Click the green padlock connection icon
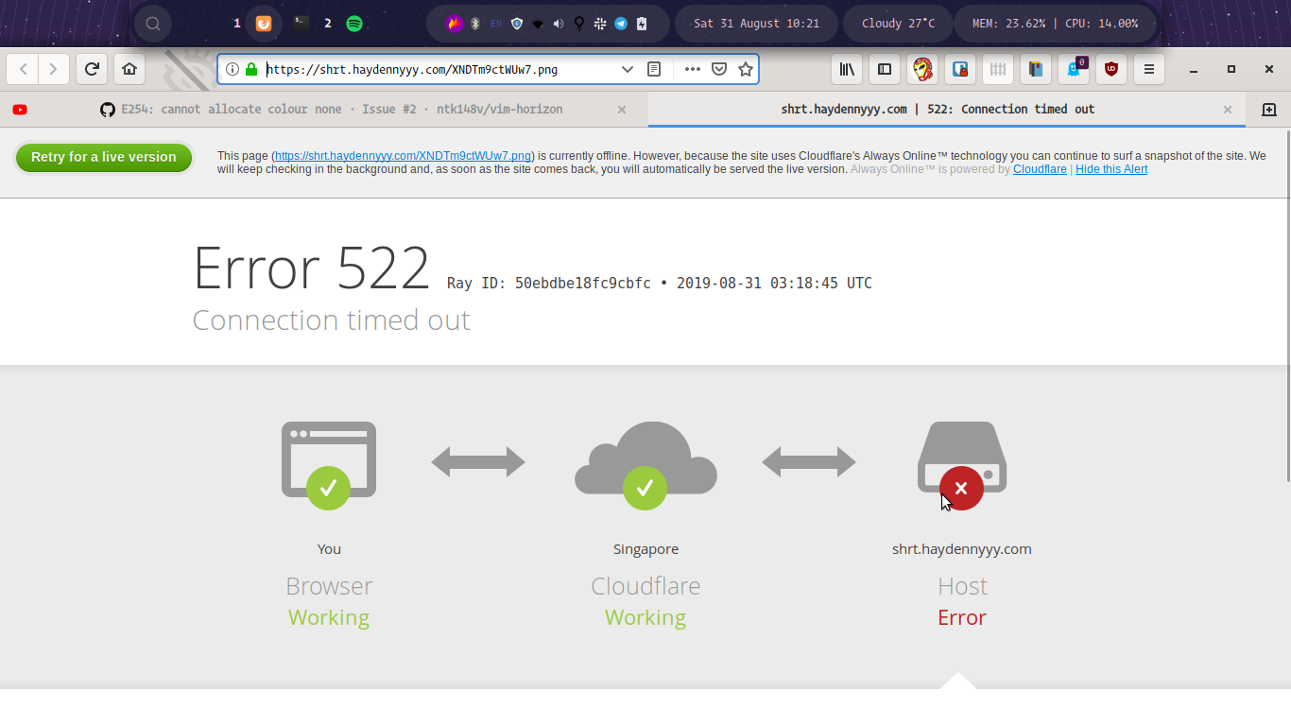This screenshot has height=726, width=1291. (x=251, y=69)
